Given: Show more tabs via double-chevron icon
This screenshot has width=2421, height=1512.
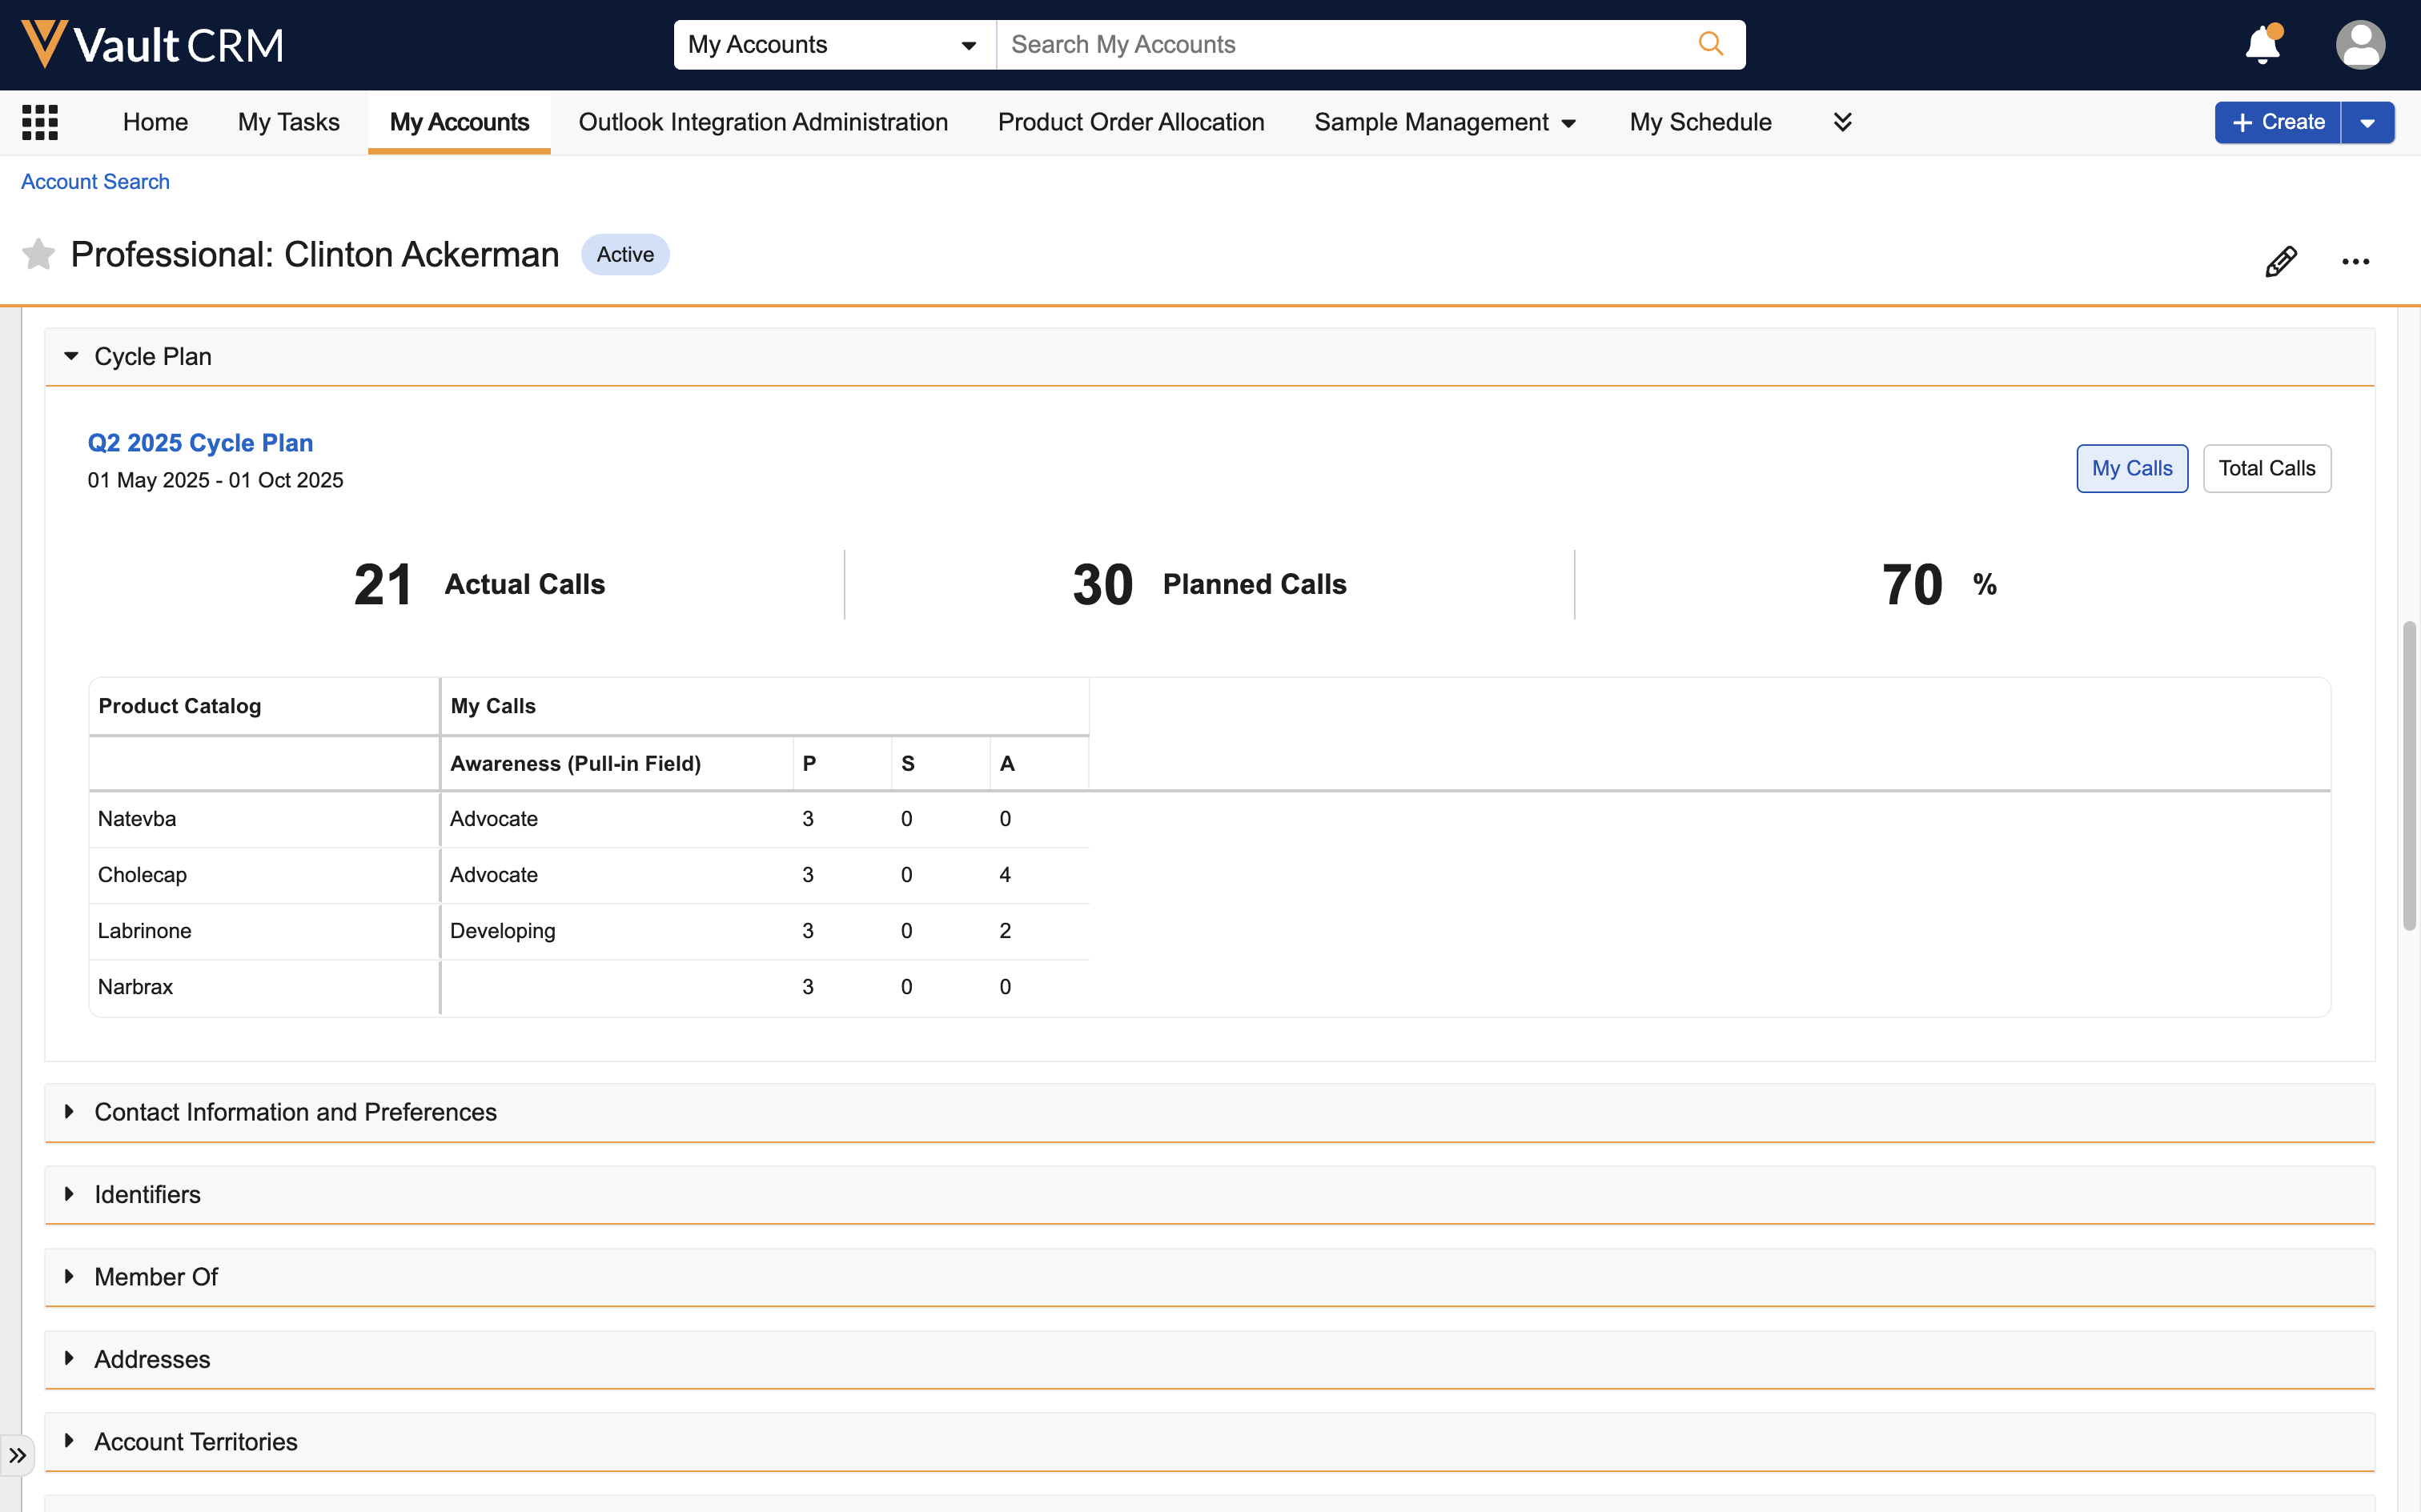Looking at the screenshot, I should [1842, 122].
